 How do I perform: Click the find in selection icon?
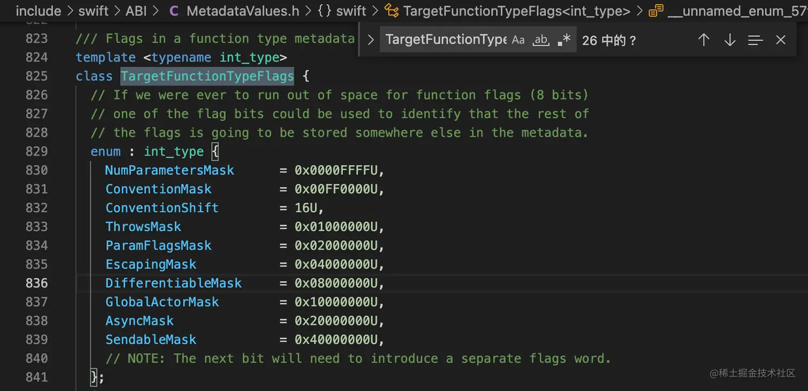pos(755,40)
